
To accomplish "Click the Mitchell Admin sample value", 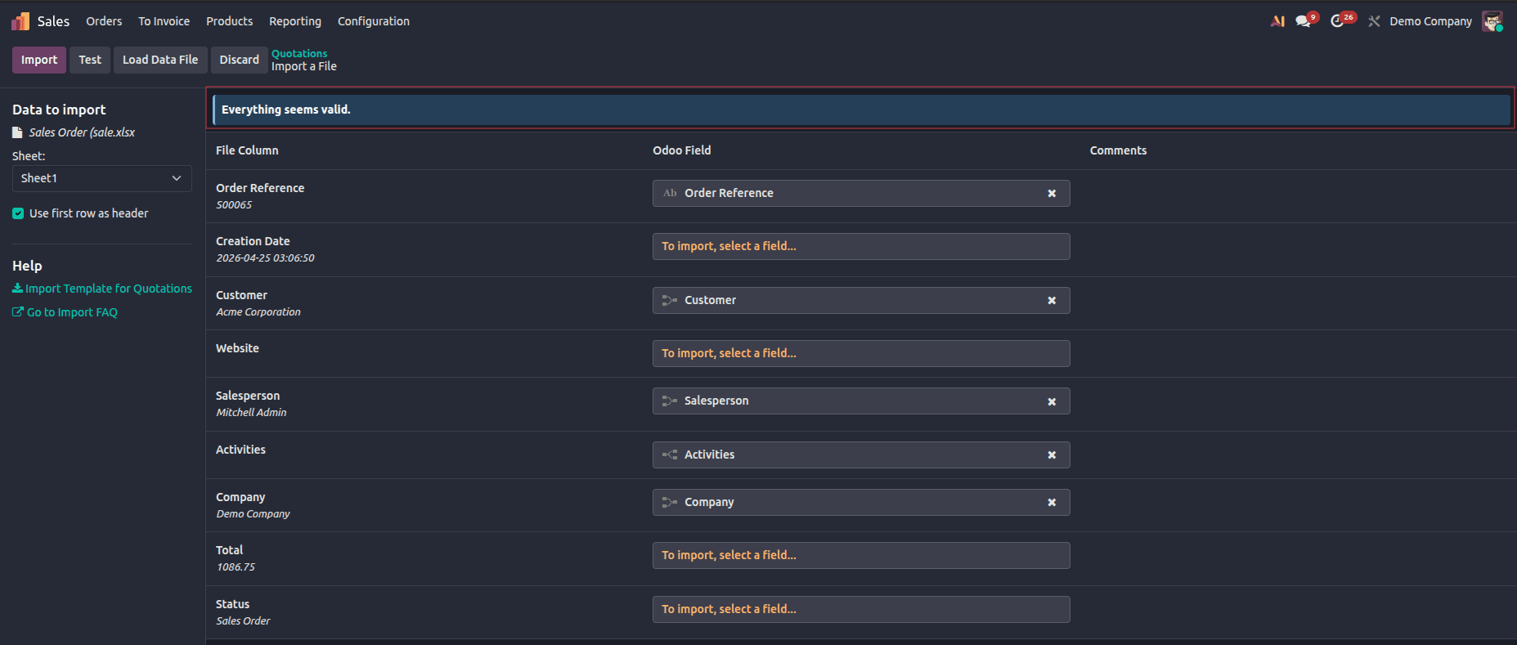I will [251, 413].
